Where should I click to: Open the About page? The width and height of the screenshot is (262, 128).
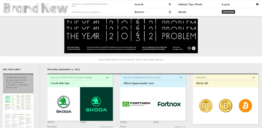click(x=182, y=12)
